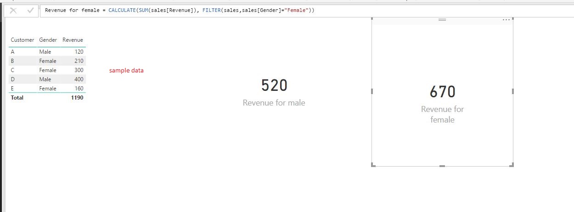
Task: Click Gender cell in customer D row
Action: click(45, 79)
